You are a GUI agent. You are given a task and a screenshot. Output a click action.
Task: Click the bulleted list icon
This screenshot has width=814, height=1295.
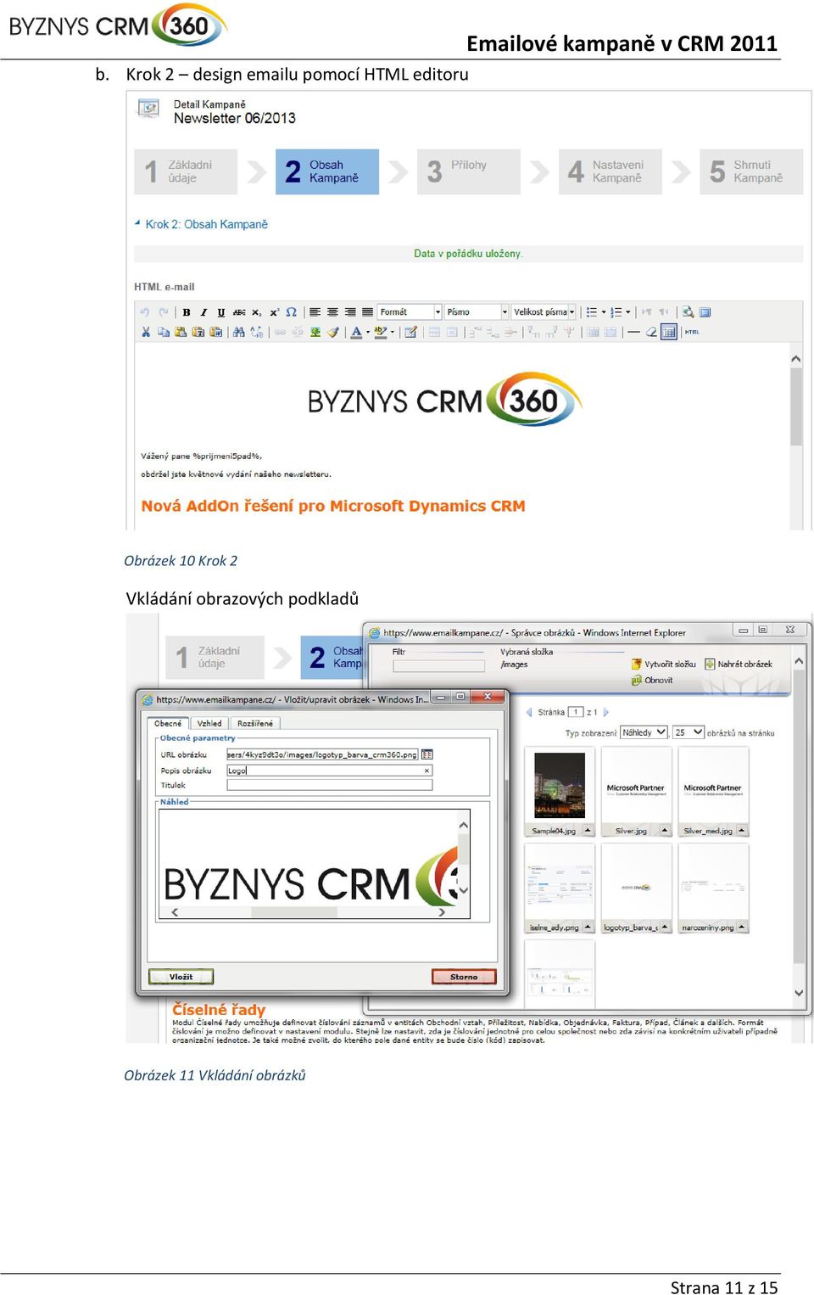(x=592, y=312)
